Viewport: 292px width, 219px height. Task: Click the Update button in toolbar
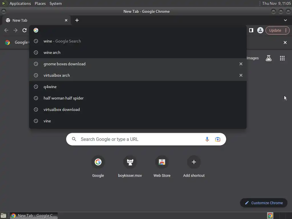click(275, 30)
